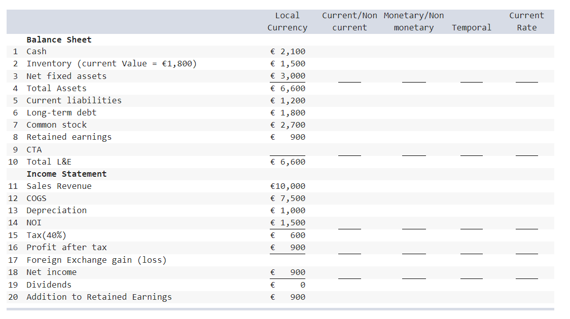Click the Balance Sheet section heading
The width and height of the screenshot is (570, 319).
tap(59, 39)
